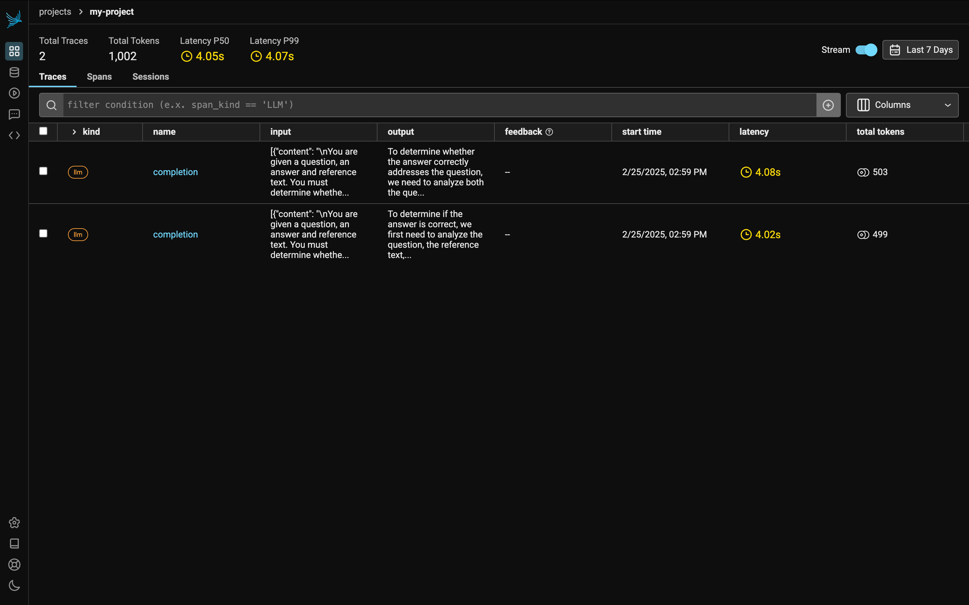The image size is (969, 605).
Task: Open the Support lifebuoy icon
Action: (14, 565)
